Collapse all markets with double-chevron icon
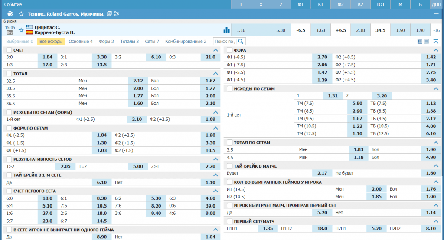Screen dimensions: 444x240 click(436, 42)
